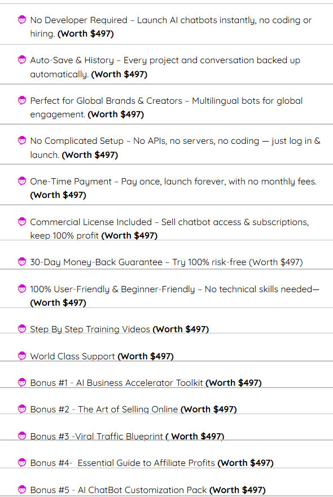Click the bullet icon beside No Developer Required
The height and width of the screenshot is (497, 333).
(x=22, y=20)
